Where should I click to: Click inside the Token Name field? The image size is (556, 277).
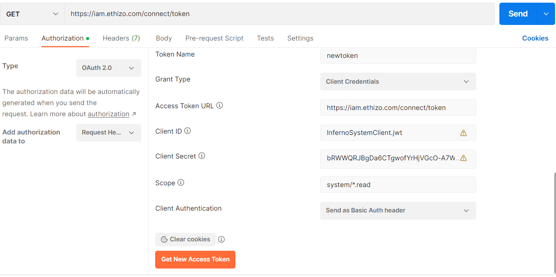coord(398,55)
